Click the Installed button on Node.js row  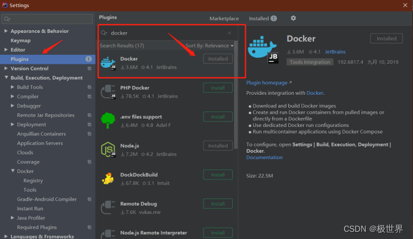218,146
